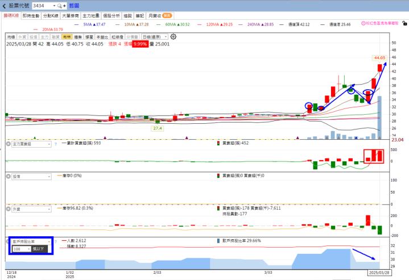Viewport: 409px width, 280px height.
Task: Switch to the tab right of 個股分析
Action: click(128, 16)
